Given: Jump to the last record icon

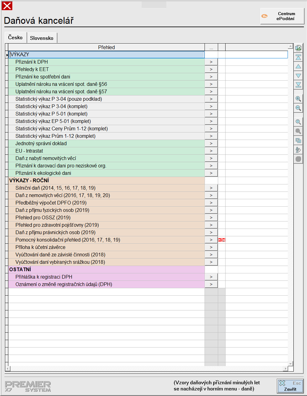Looking at the screenshot, I should click(x=298, y=85).
